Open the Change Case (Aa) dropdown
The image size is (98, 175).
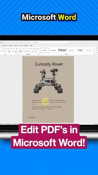pyautogui.click(x=14, y=49)
